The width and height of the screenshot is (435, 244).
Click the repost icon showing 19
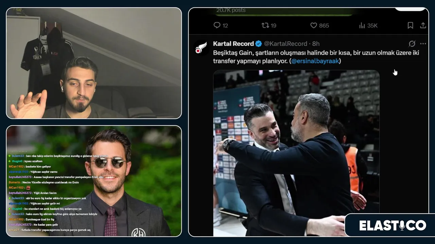click(265, 25)
